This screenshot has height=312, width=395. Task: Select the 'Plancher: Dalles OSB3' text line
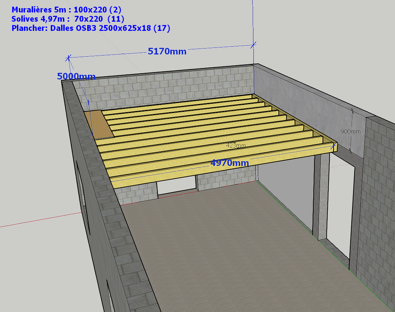pyautogui.click(x=91, y=28)
